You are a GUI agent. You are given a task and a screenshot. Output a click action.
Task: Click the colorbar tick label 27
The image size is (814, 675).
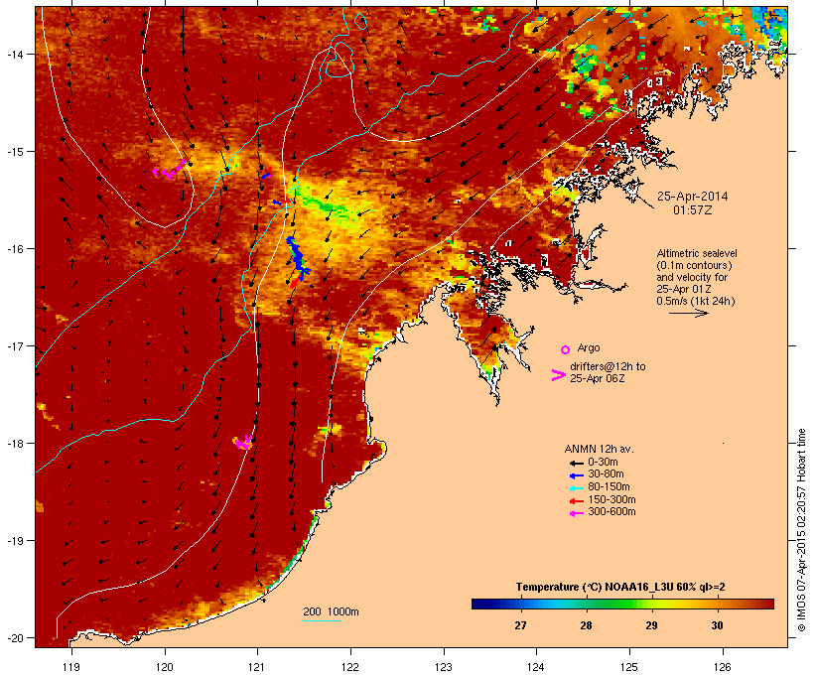coord(520,625)
